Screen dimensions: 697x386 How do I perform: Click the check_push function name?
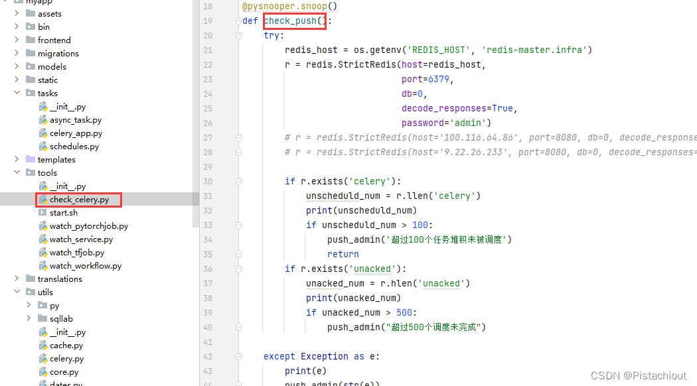tap(290, 21)
